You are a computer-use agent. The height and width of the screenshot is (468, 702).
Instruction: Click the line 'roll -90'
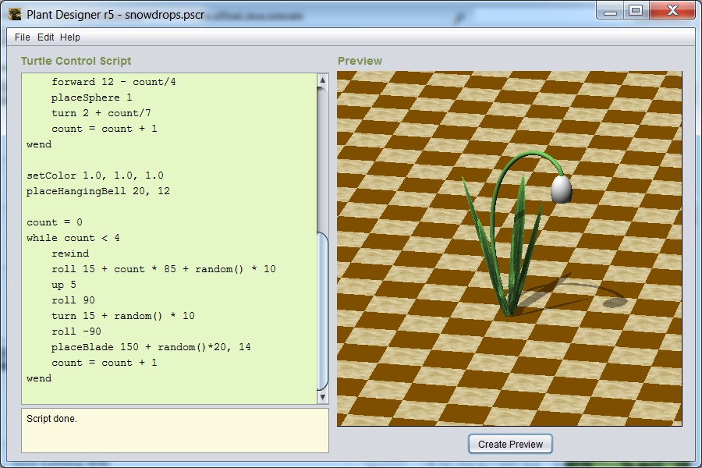(x=76, y=331)
